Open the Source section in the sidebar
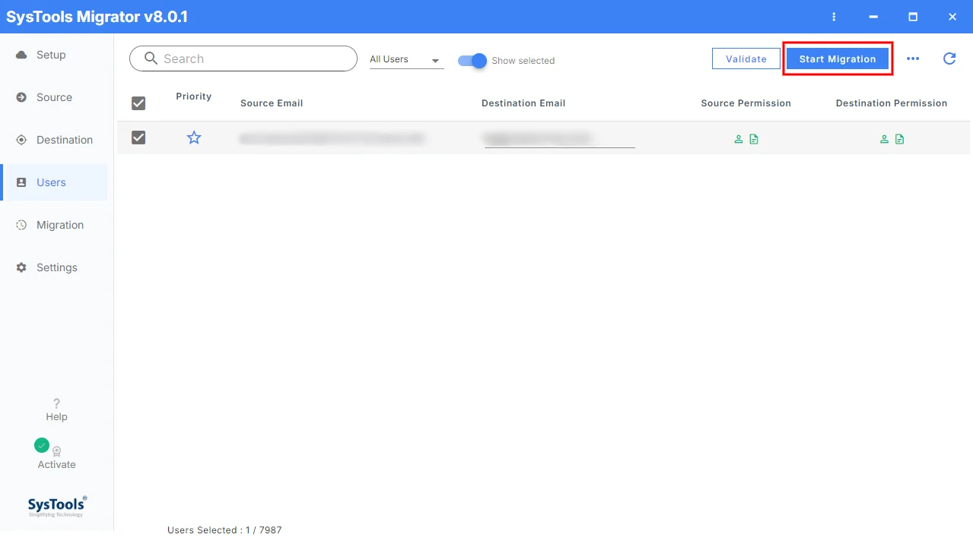 (x=53, y=97)
